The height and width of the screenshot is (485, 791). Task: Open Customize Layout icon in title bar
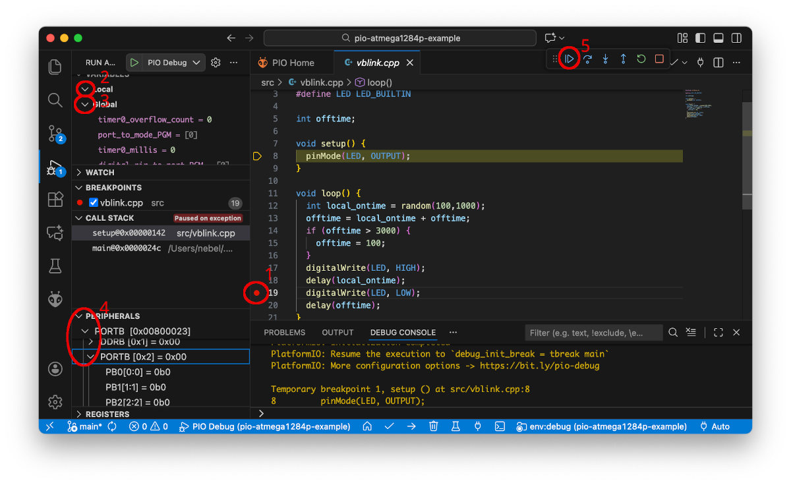coord(683,38)
